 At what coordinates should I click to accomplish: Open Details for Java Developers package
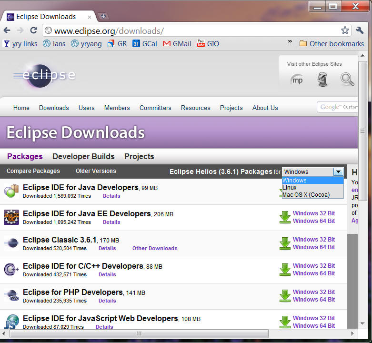point(111,196)
